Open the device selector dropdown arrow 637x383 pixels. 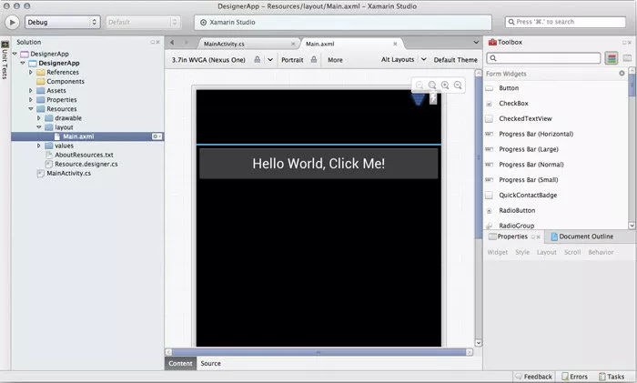click(270, 60)
